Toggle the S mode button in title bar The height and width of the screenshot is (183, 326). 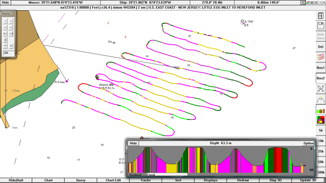[x=303, y=2]
